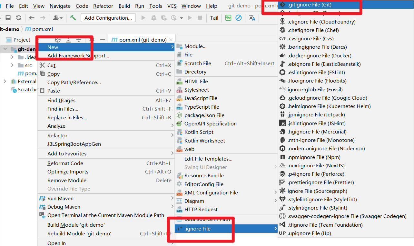This screenshot has width=414, height=246.
Task: Expand the Refactor context submenu
Action: (x=106, y=135)
